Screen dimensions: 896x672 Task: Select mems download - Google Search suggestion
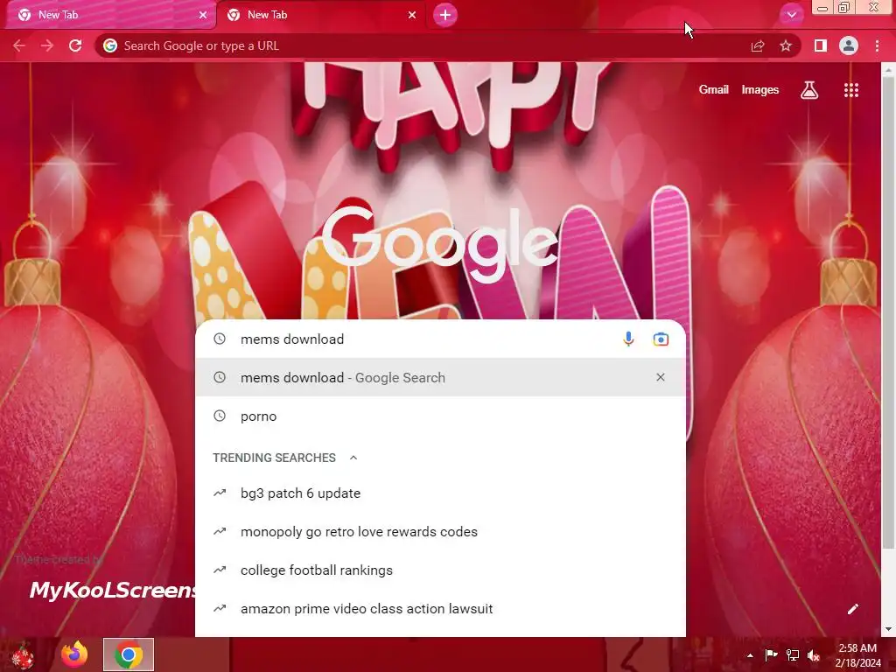tap(441, 377)
